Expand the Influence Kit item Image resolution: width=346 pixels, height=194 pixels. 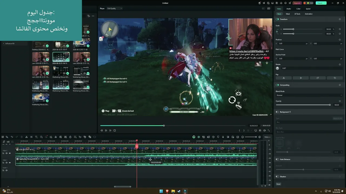tap(4, 43)
